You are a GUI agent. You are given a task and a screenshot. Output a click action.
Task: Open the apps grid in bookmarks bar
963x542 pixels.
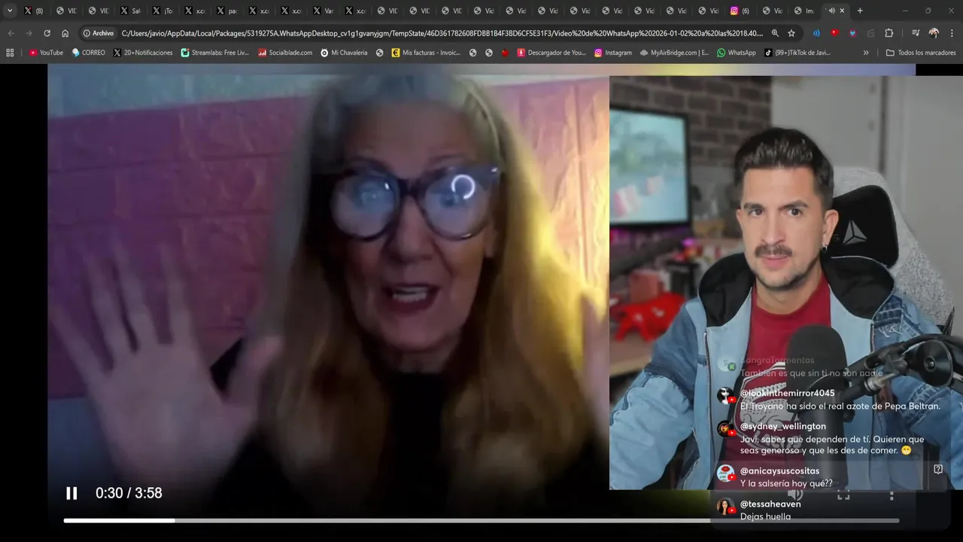pos(10,53)
